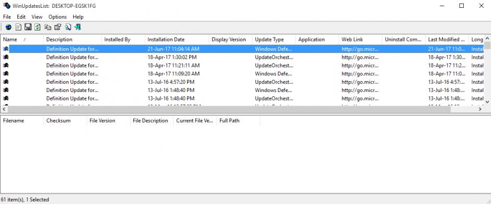The image size is (491, 204).
Task: Open the File menu
Action: click(x=7, y=17)
